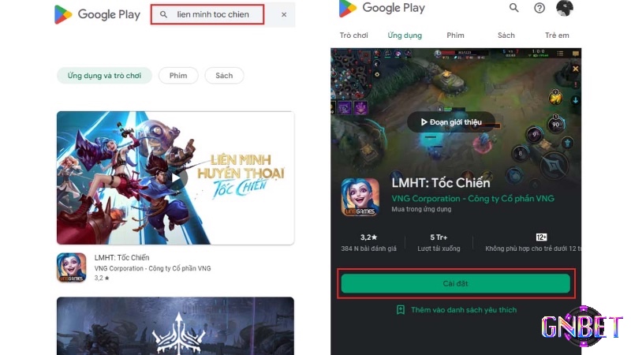The height and width of the screenshot is (355, 631).
Task: Open the help question mark icon
Action: click(x=540, y=8)
